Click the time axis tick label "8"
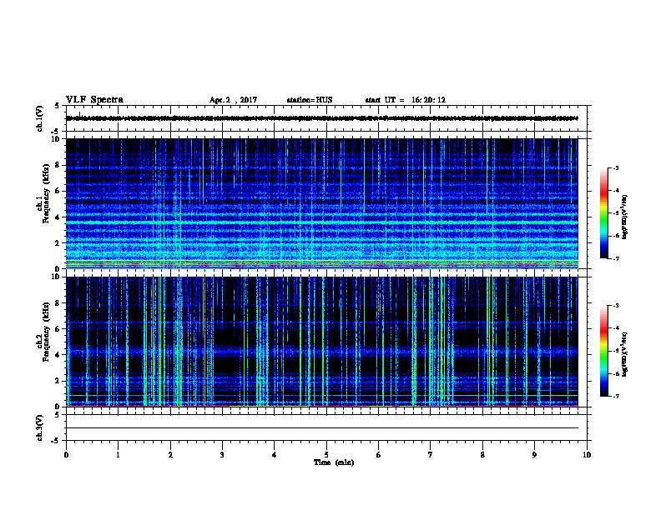The width and height of the screenshot is (661, 510). coord(482,454)
